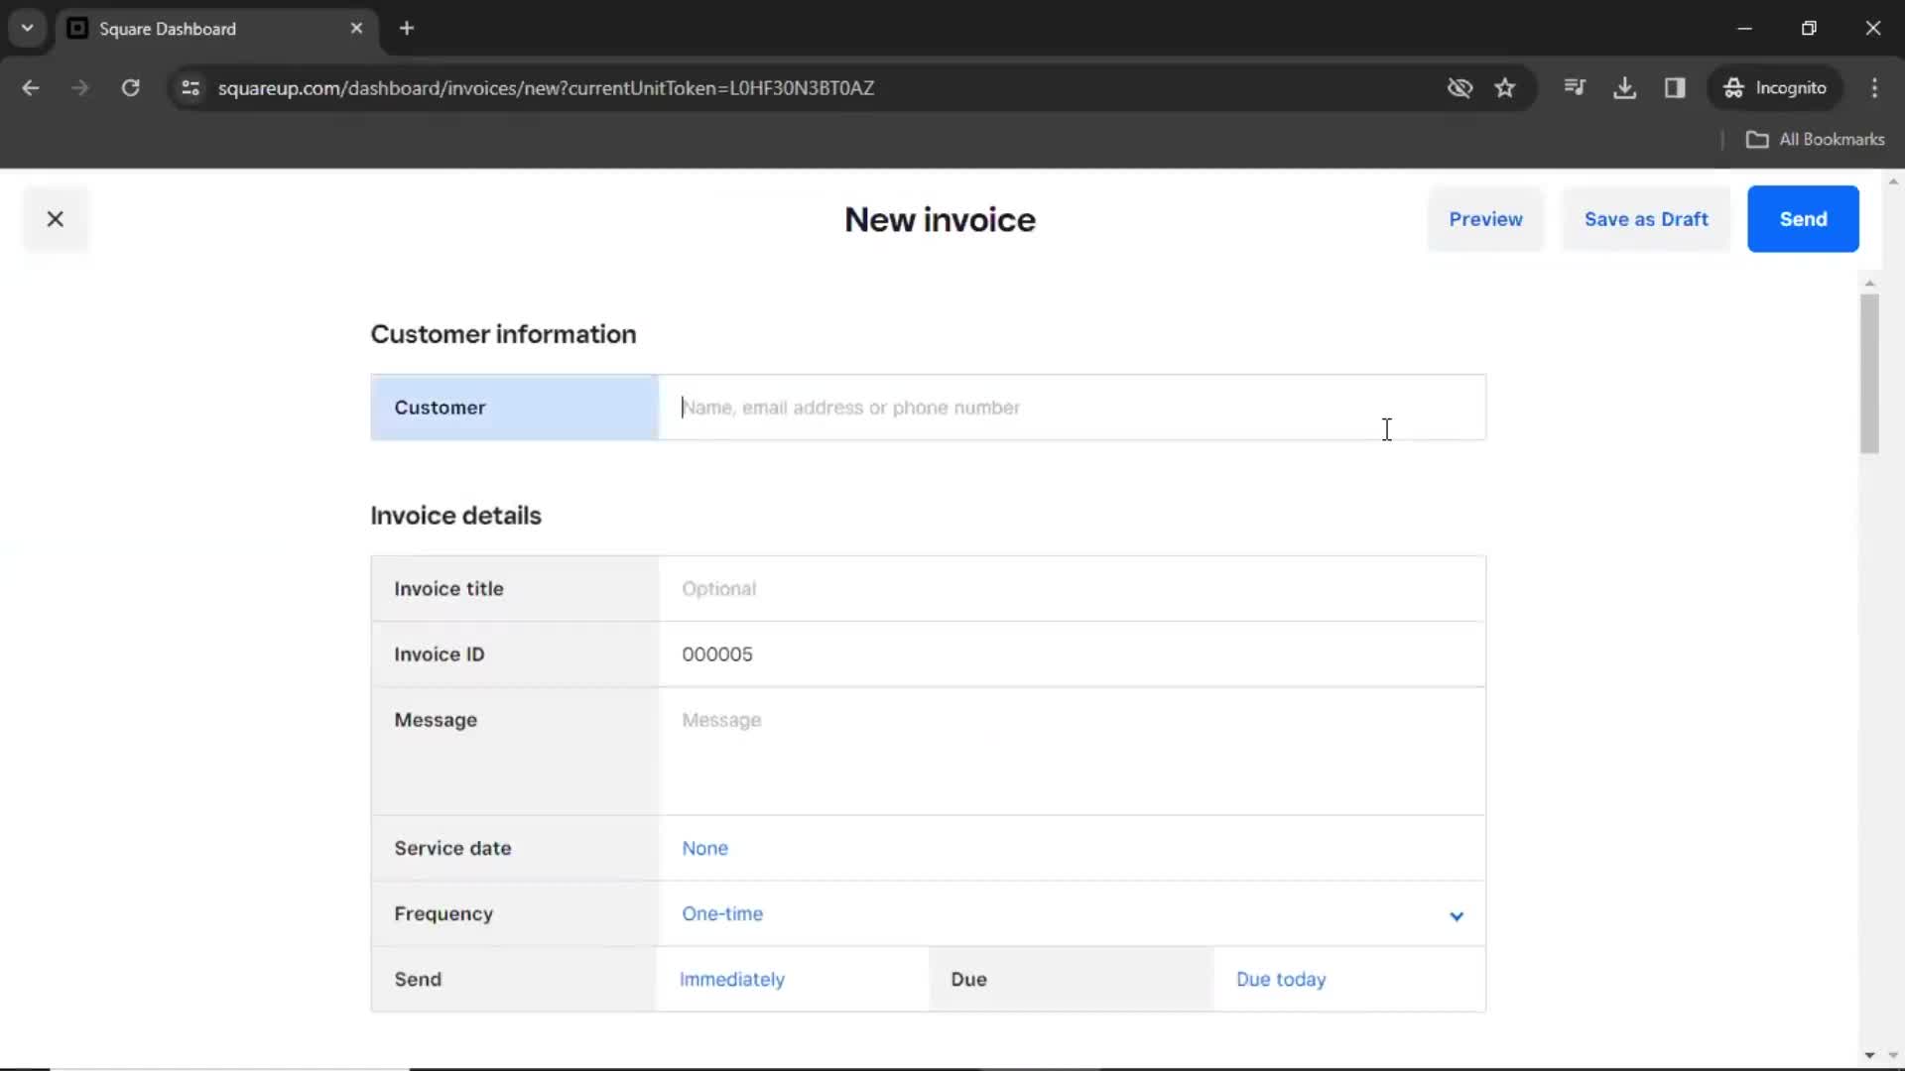Click the browser back navigation arrow
This screenshot has width=1905, height=1071.
tap(32, 87)
